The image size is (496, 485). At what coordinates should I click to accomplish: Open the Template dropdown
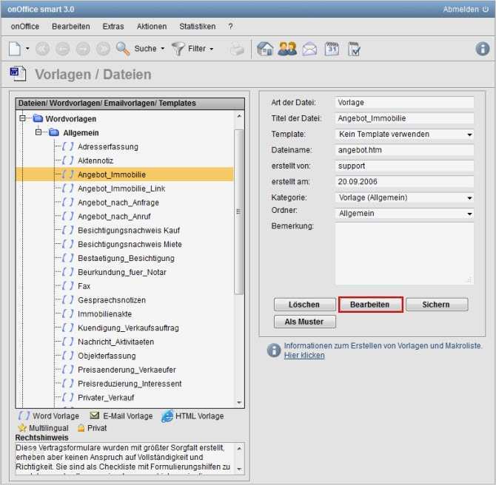click(x=404, y=135)
